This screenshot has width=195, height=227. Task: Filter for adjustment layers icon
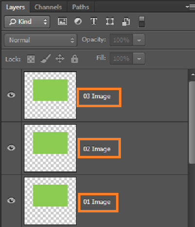pyautogui.click(x=78, y=21)
